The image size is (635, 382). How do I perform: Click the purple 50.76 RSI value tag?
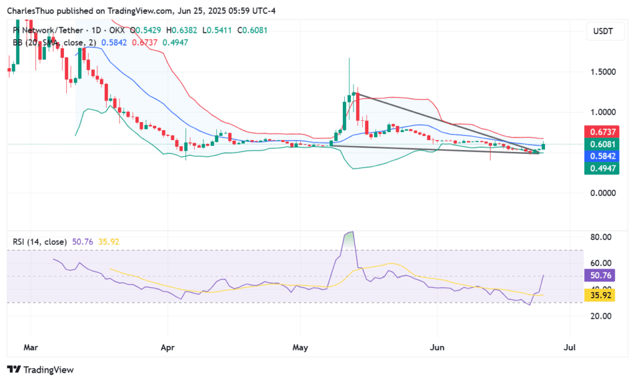[601, 275]
